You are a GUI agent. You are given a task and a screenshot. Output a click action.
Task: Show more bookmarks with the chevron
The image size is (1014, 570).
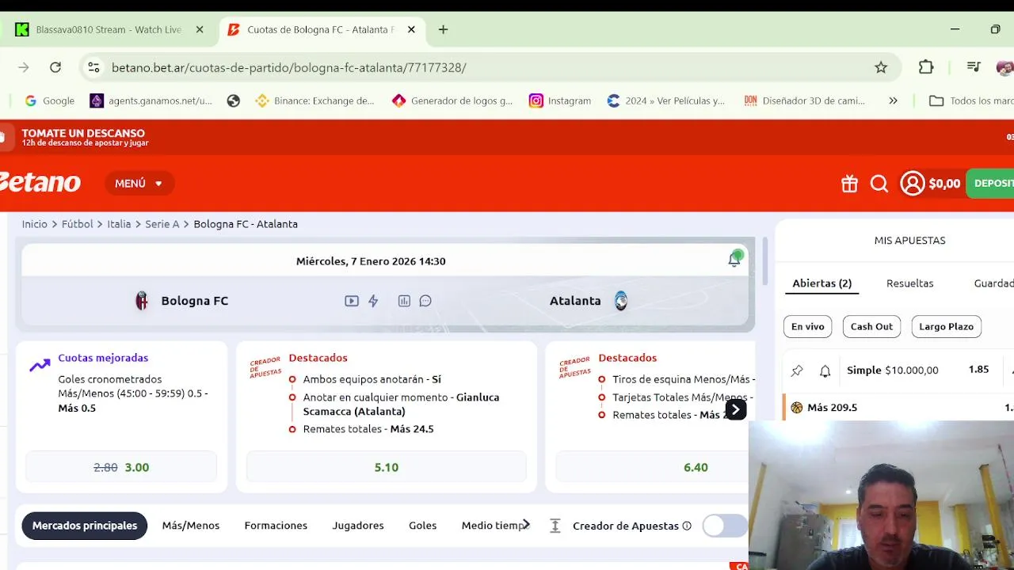(893, 101)
